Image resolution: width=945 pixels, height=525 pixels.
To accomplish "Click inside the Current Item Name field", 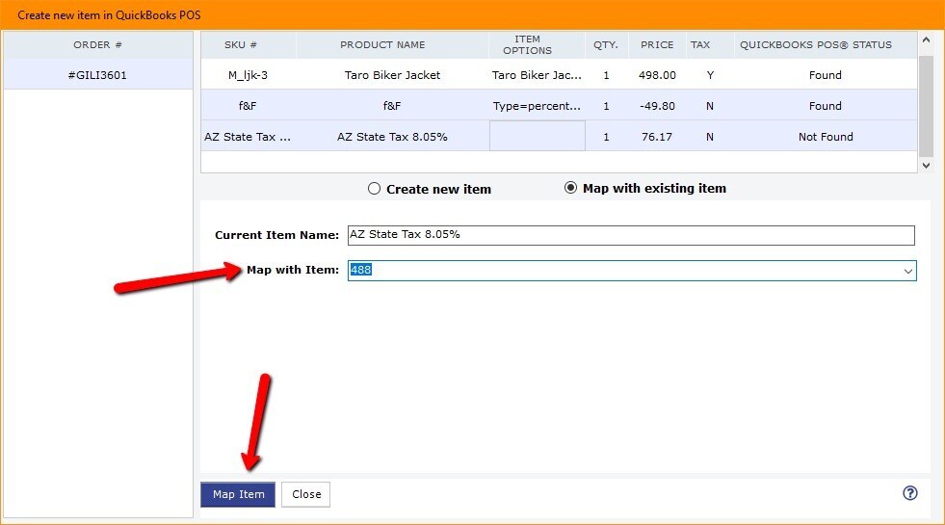I will tap(630, 235).
